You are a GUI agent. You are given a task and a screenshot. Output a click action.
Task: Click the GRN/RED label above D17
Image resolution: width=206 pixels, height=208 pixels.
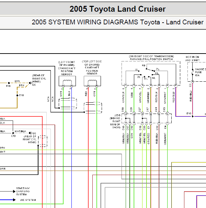148,97
